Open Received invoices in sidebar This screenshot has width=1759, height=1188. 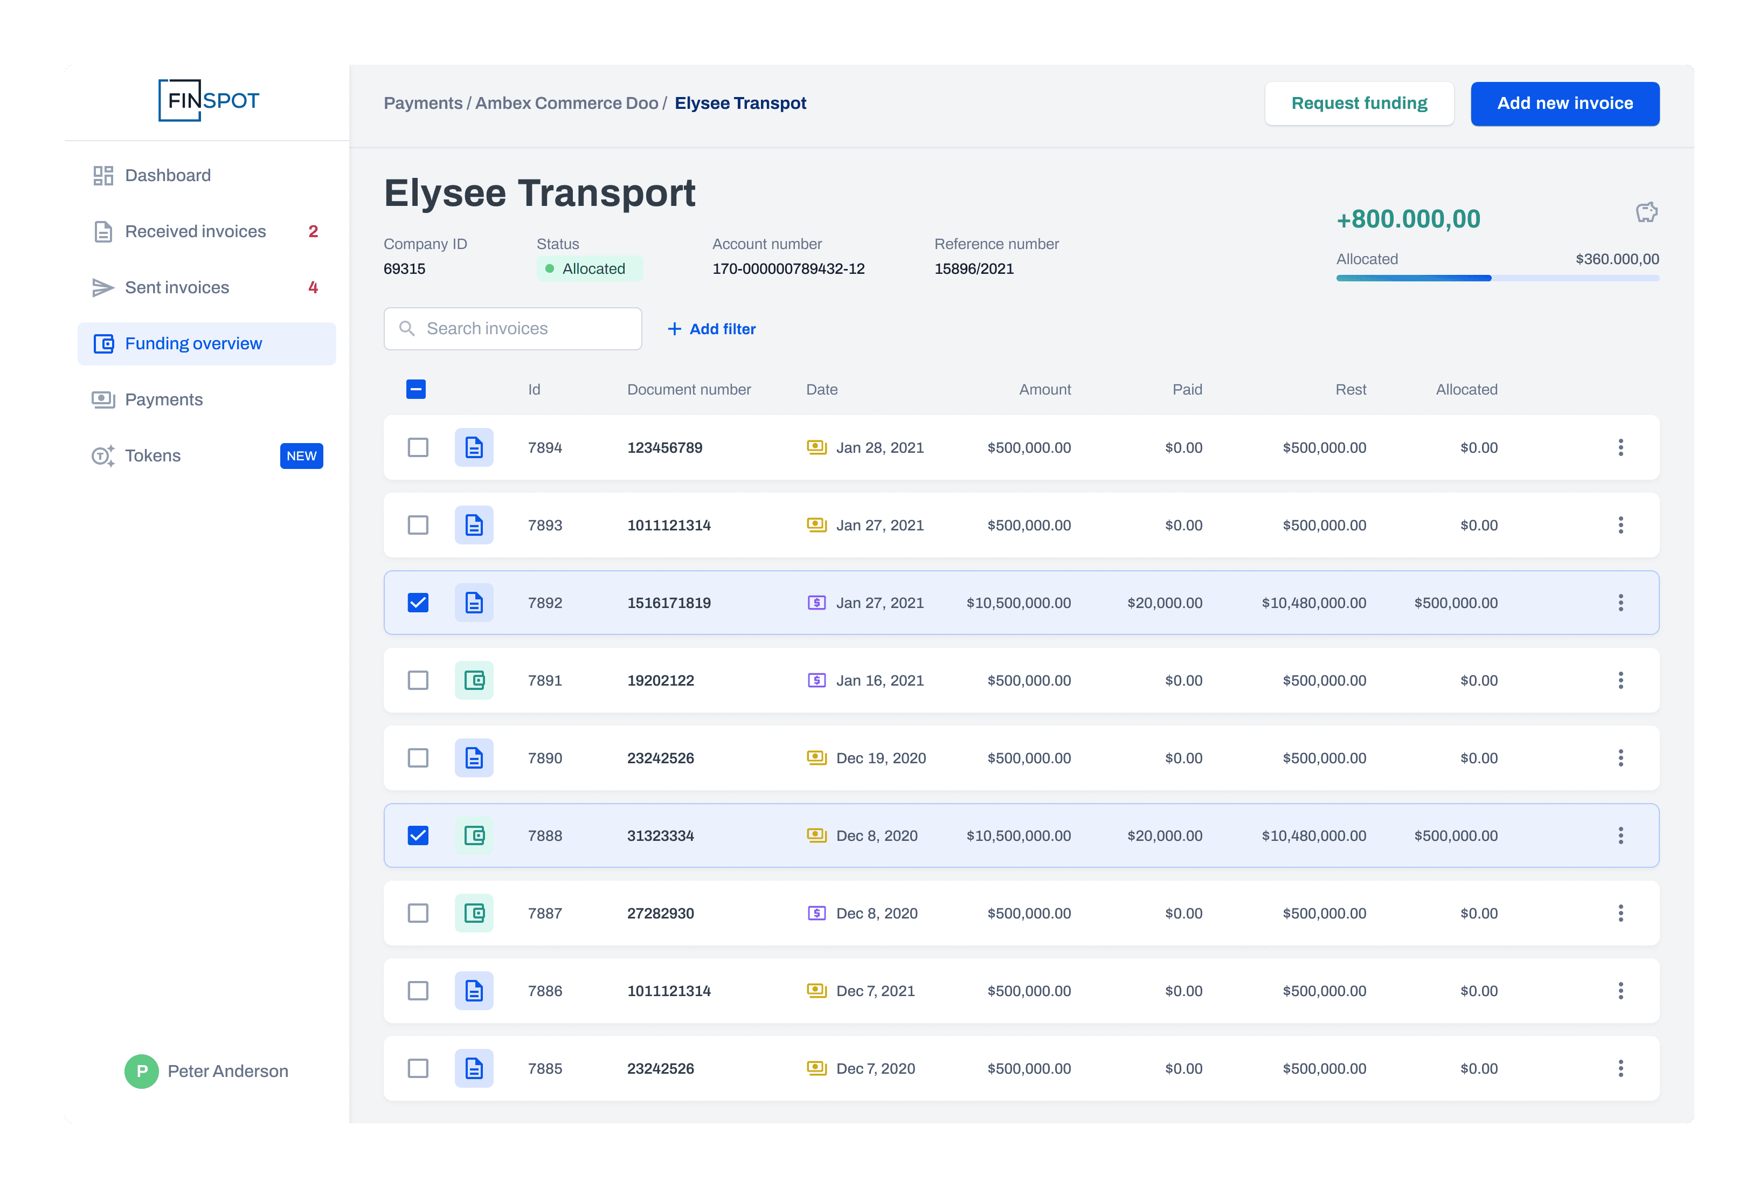point(195,232)
